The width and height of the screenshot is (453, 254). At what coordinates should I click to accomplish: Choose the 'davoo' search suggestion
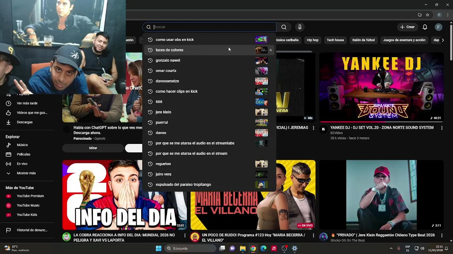click(209, 133)
